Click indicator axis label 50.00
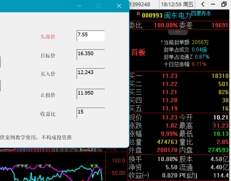The height and width of the screenshot is (181, 231). coord(118,173)
